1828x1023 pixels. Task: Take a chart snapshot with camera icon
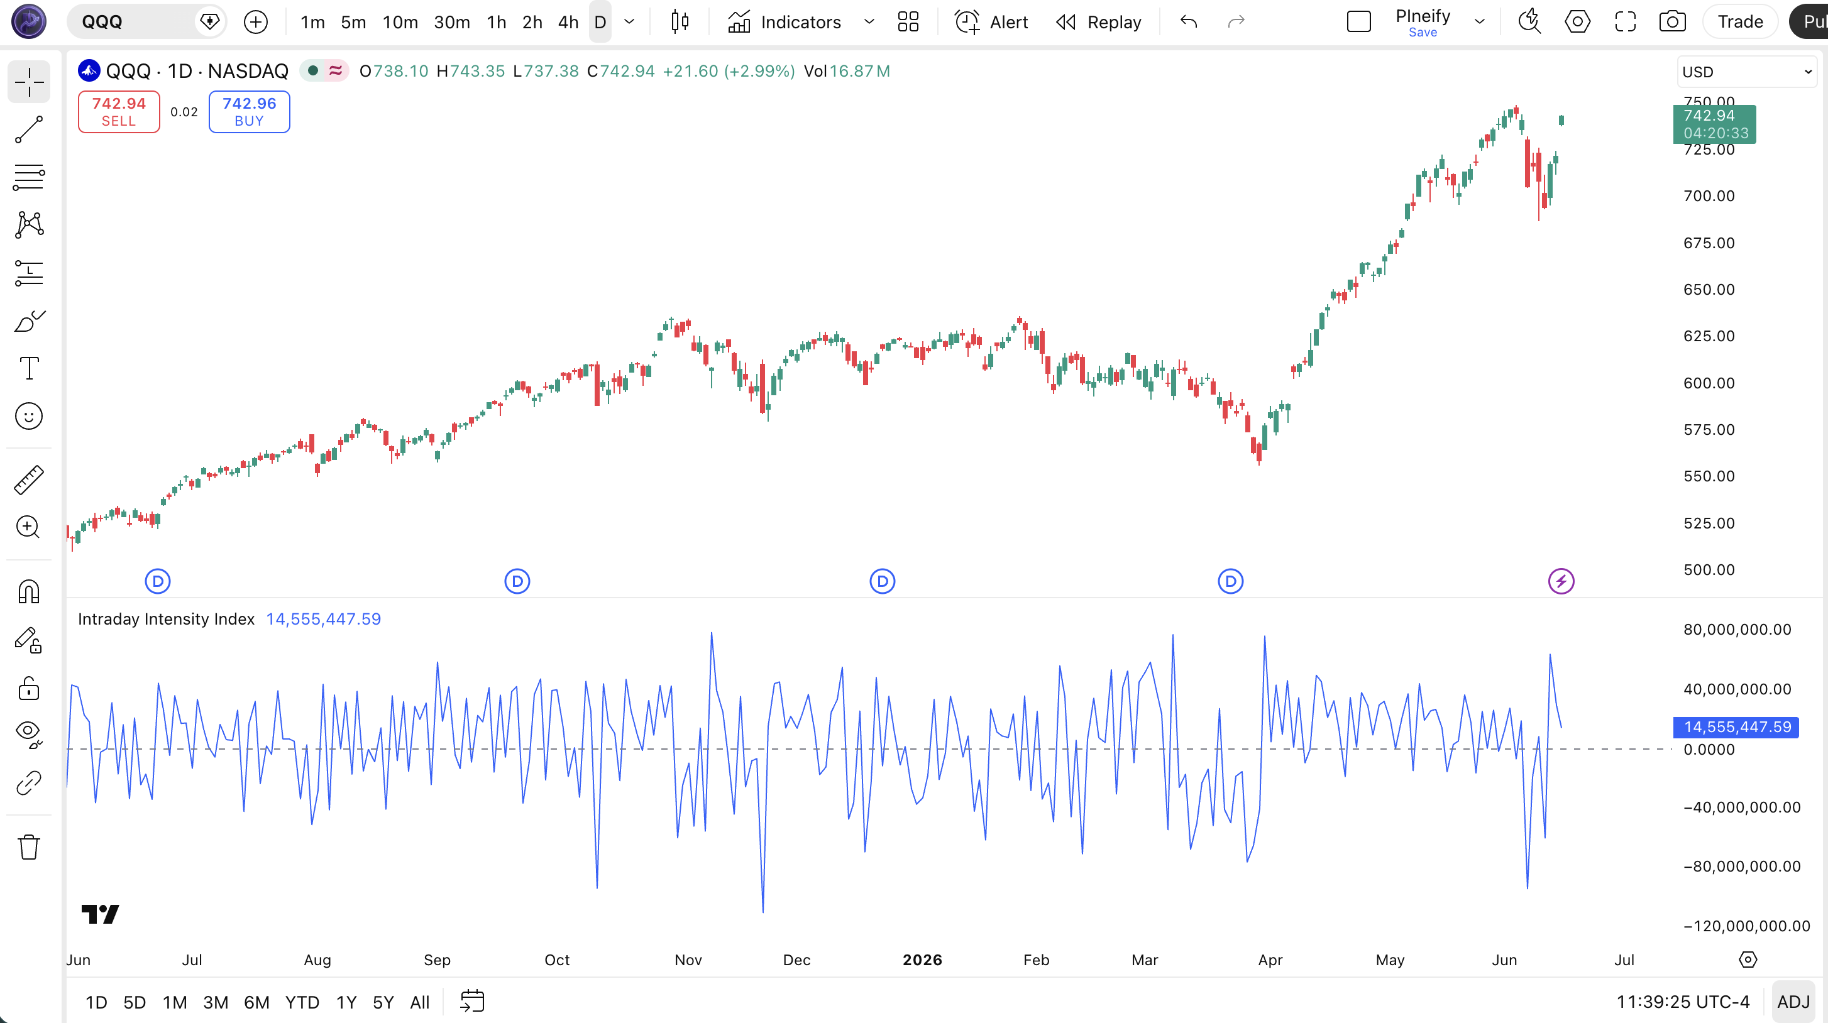[x=1673, y=22]
